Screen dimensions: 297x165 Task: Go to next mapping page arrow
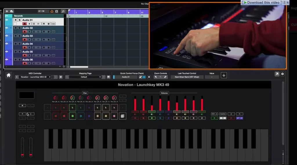click(x=104, y=77)
